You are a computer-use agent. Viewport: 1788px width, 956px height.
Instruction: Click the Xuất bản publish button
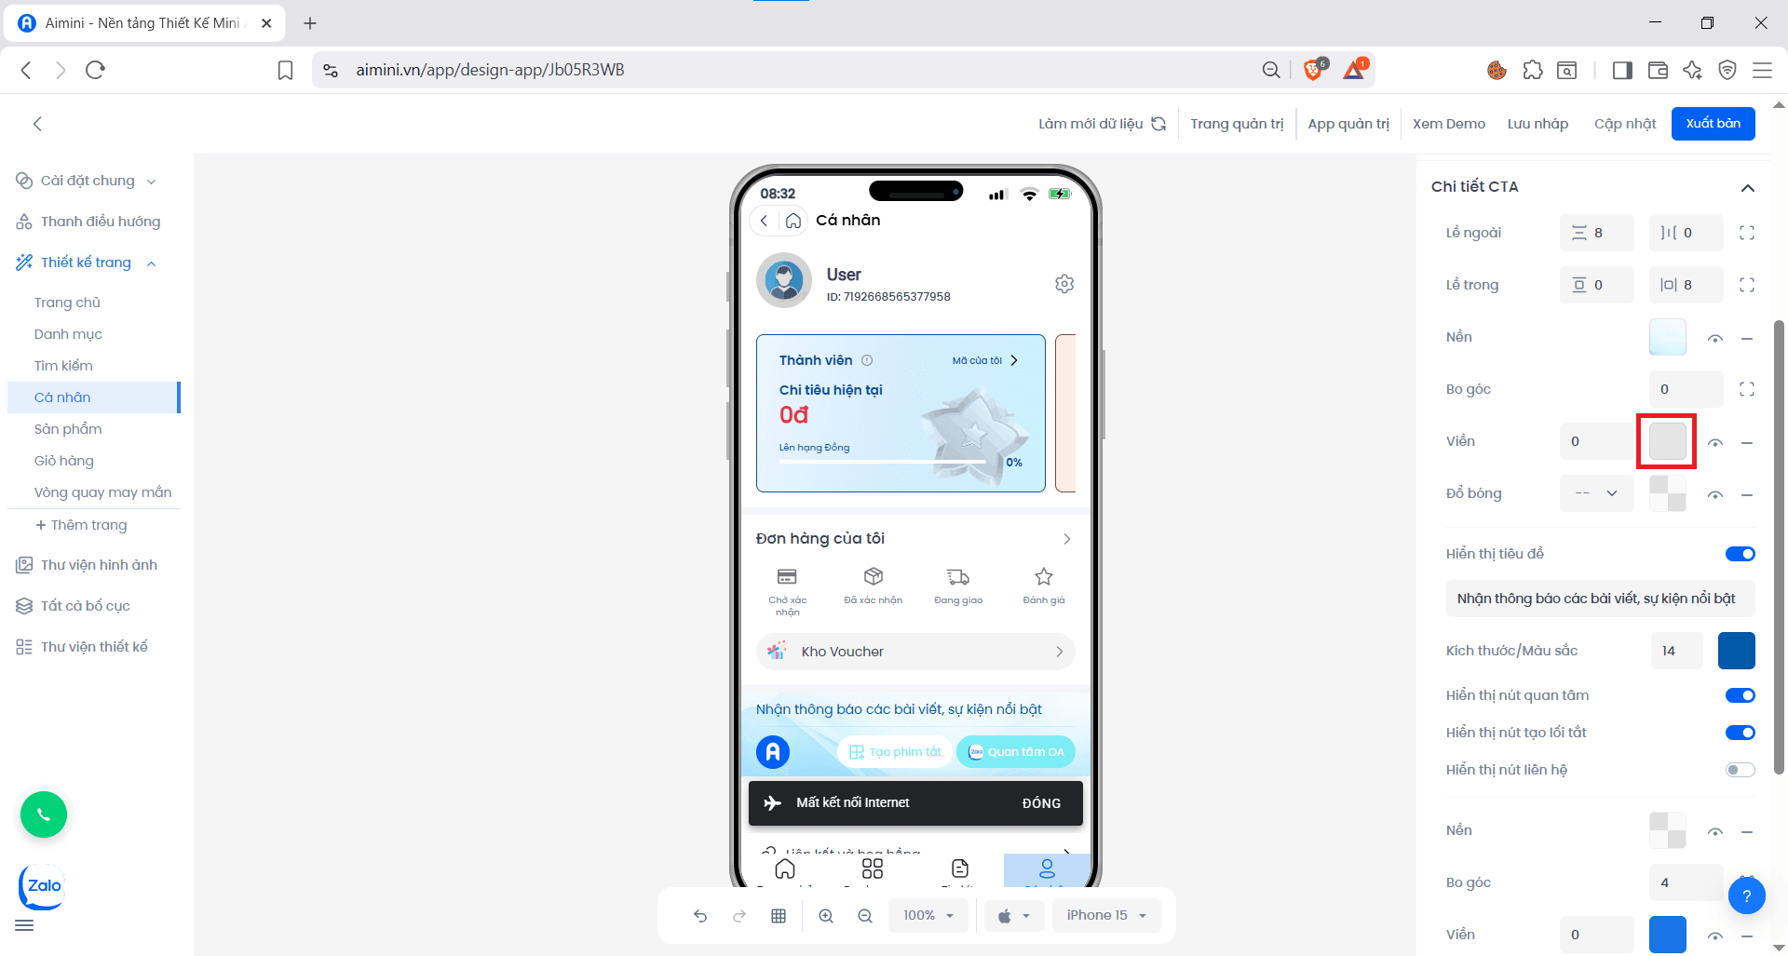tap(1713, 123)
